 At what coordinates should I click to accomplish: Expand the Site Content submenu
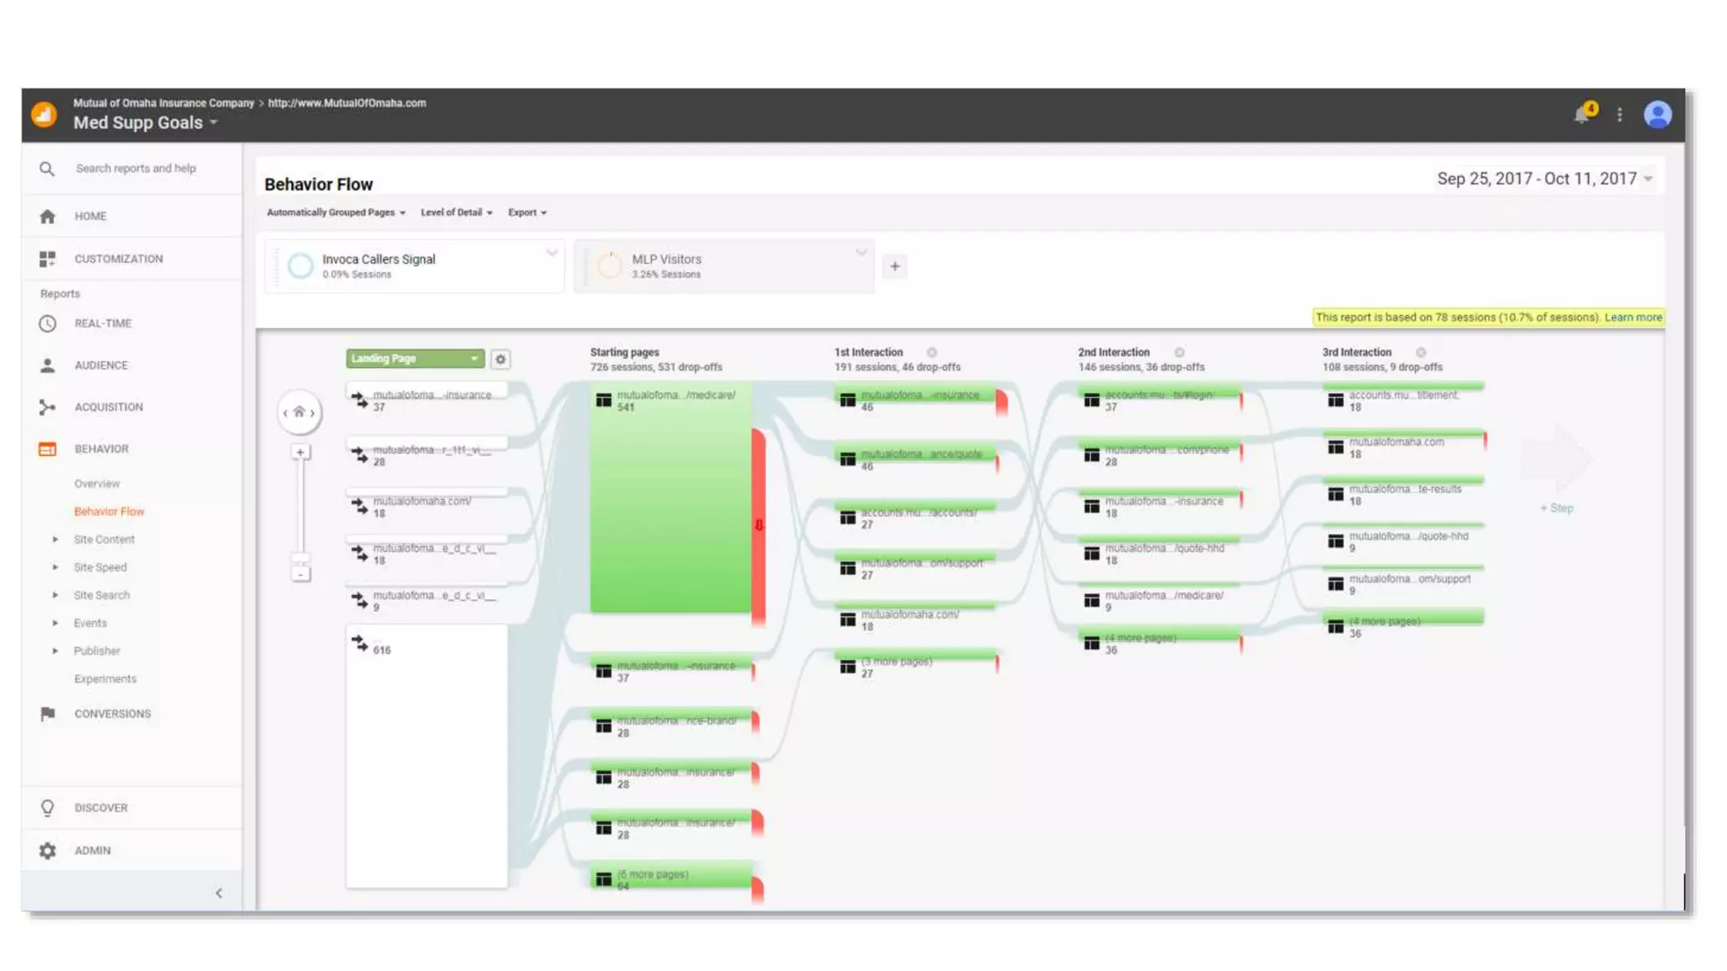click(x=104, y=539)
